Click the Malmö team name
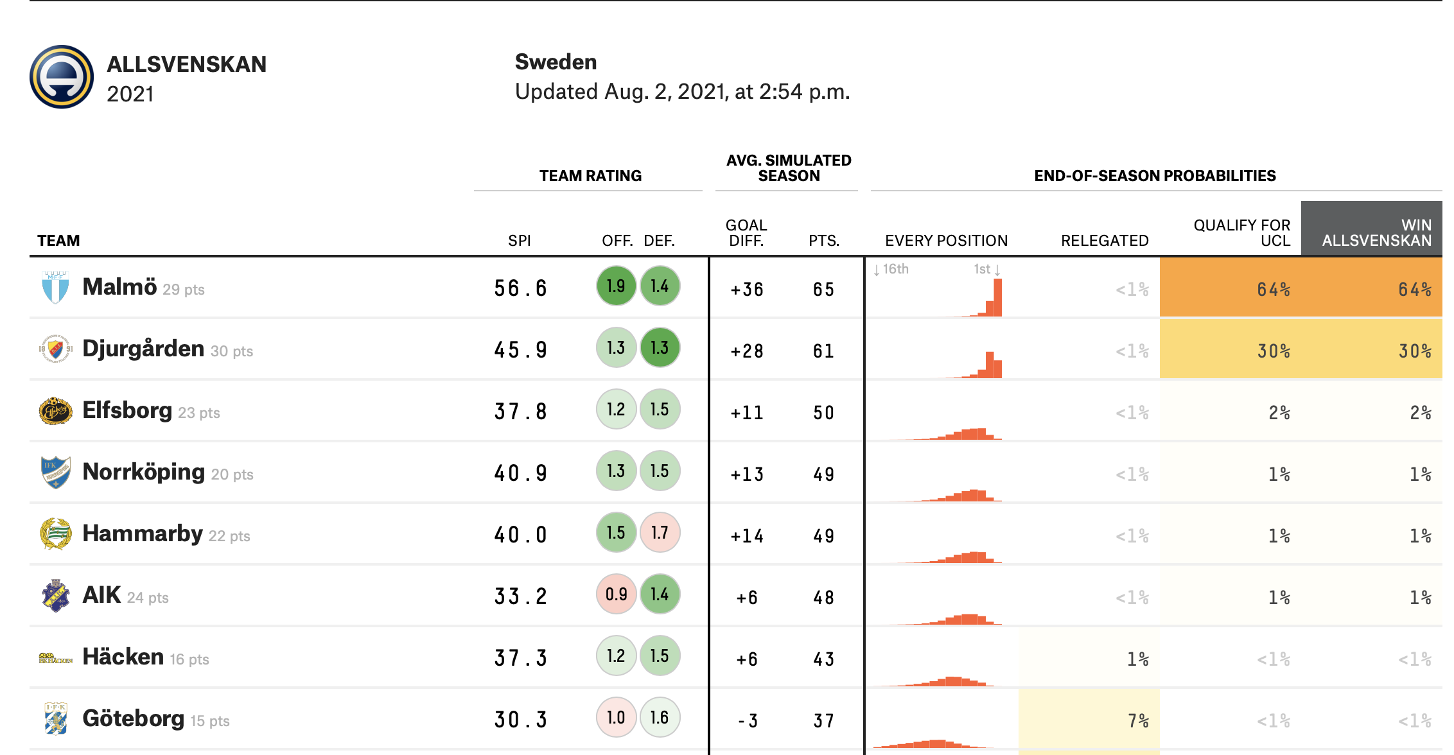This screenshot has height=755, width=1454. click(119, 287)
